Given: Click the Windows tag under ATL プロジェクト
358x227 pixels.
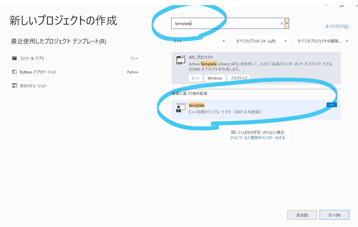Looking at the screenshot, I should coord(215,78).
